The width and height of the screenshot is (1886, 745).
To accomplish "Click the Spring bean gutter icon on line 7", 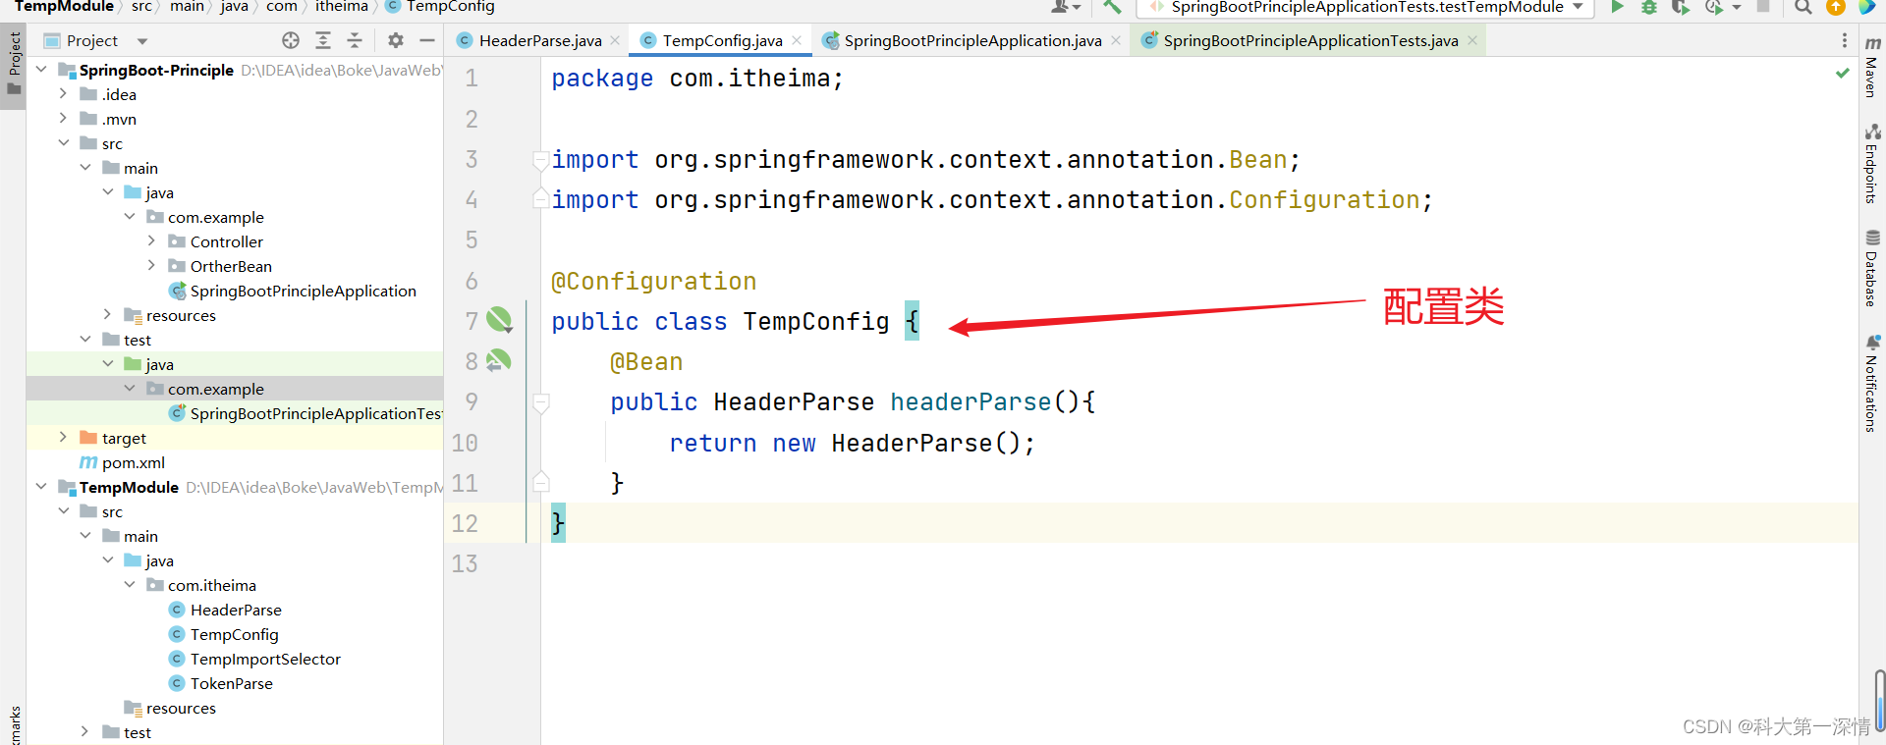I will [x=500, y=320].
